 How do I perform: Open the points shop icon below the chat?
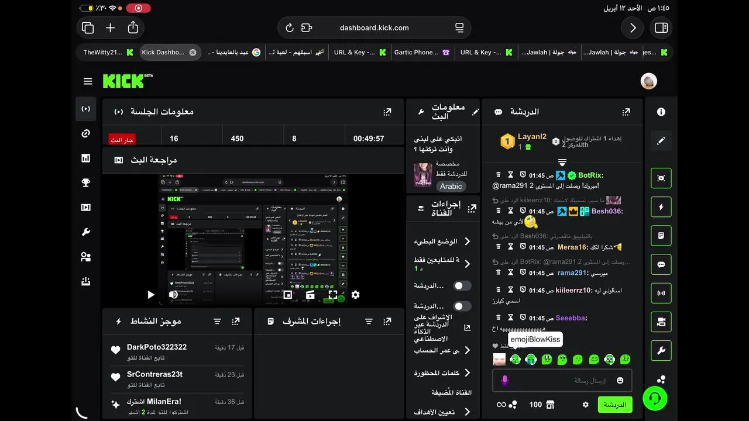tap(549, 405)
